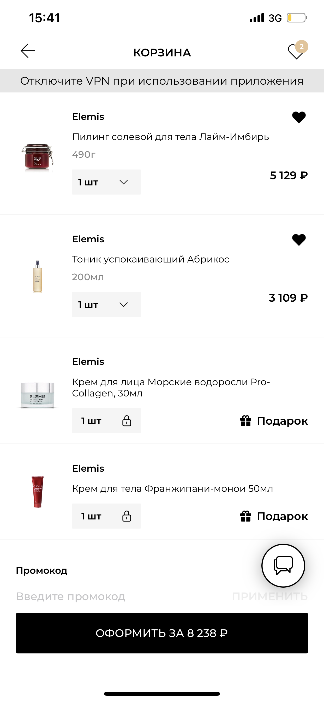Tap the КОРЗИНА header title

click(x=162, y=52)
